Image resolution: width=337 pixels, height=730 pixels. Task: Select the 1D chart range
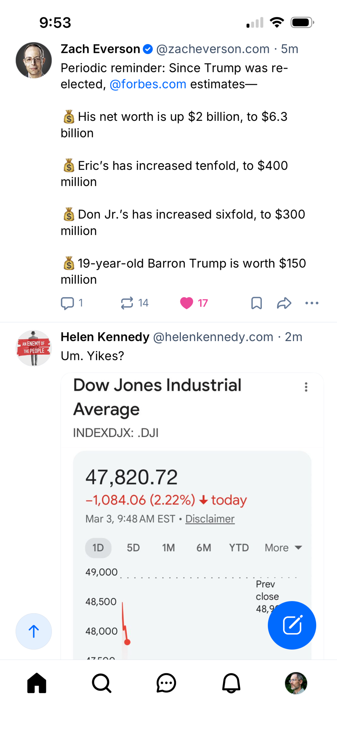click(x=98, y=547)
